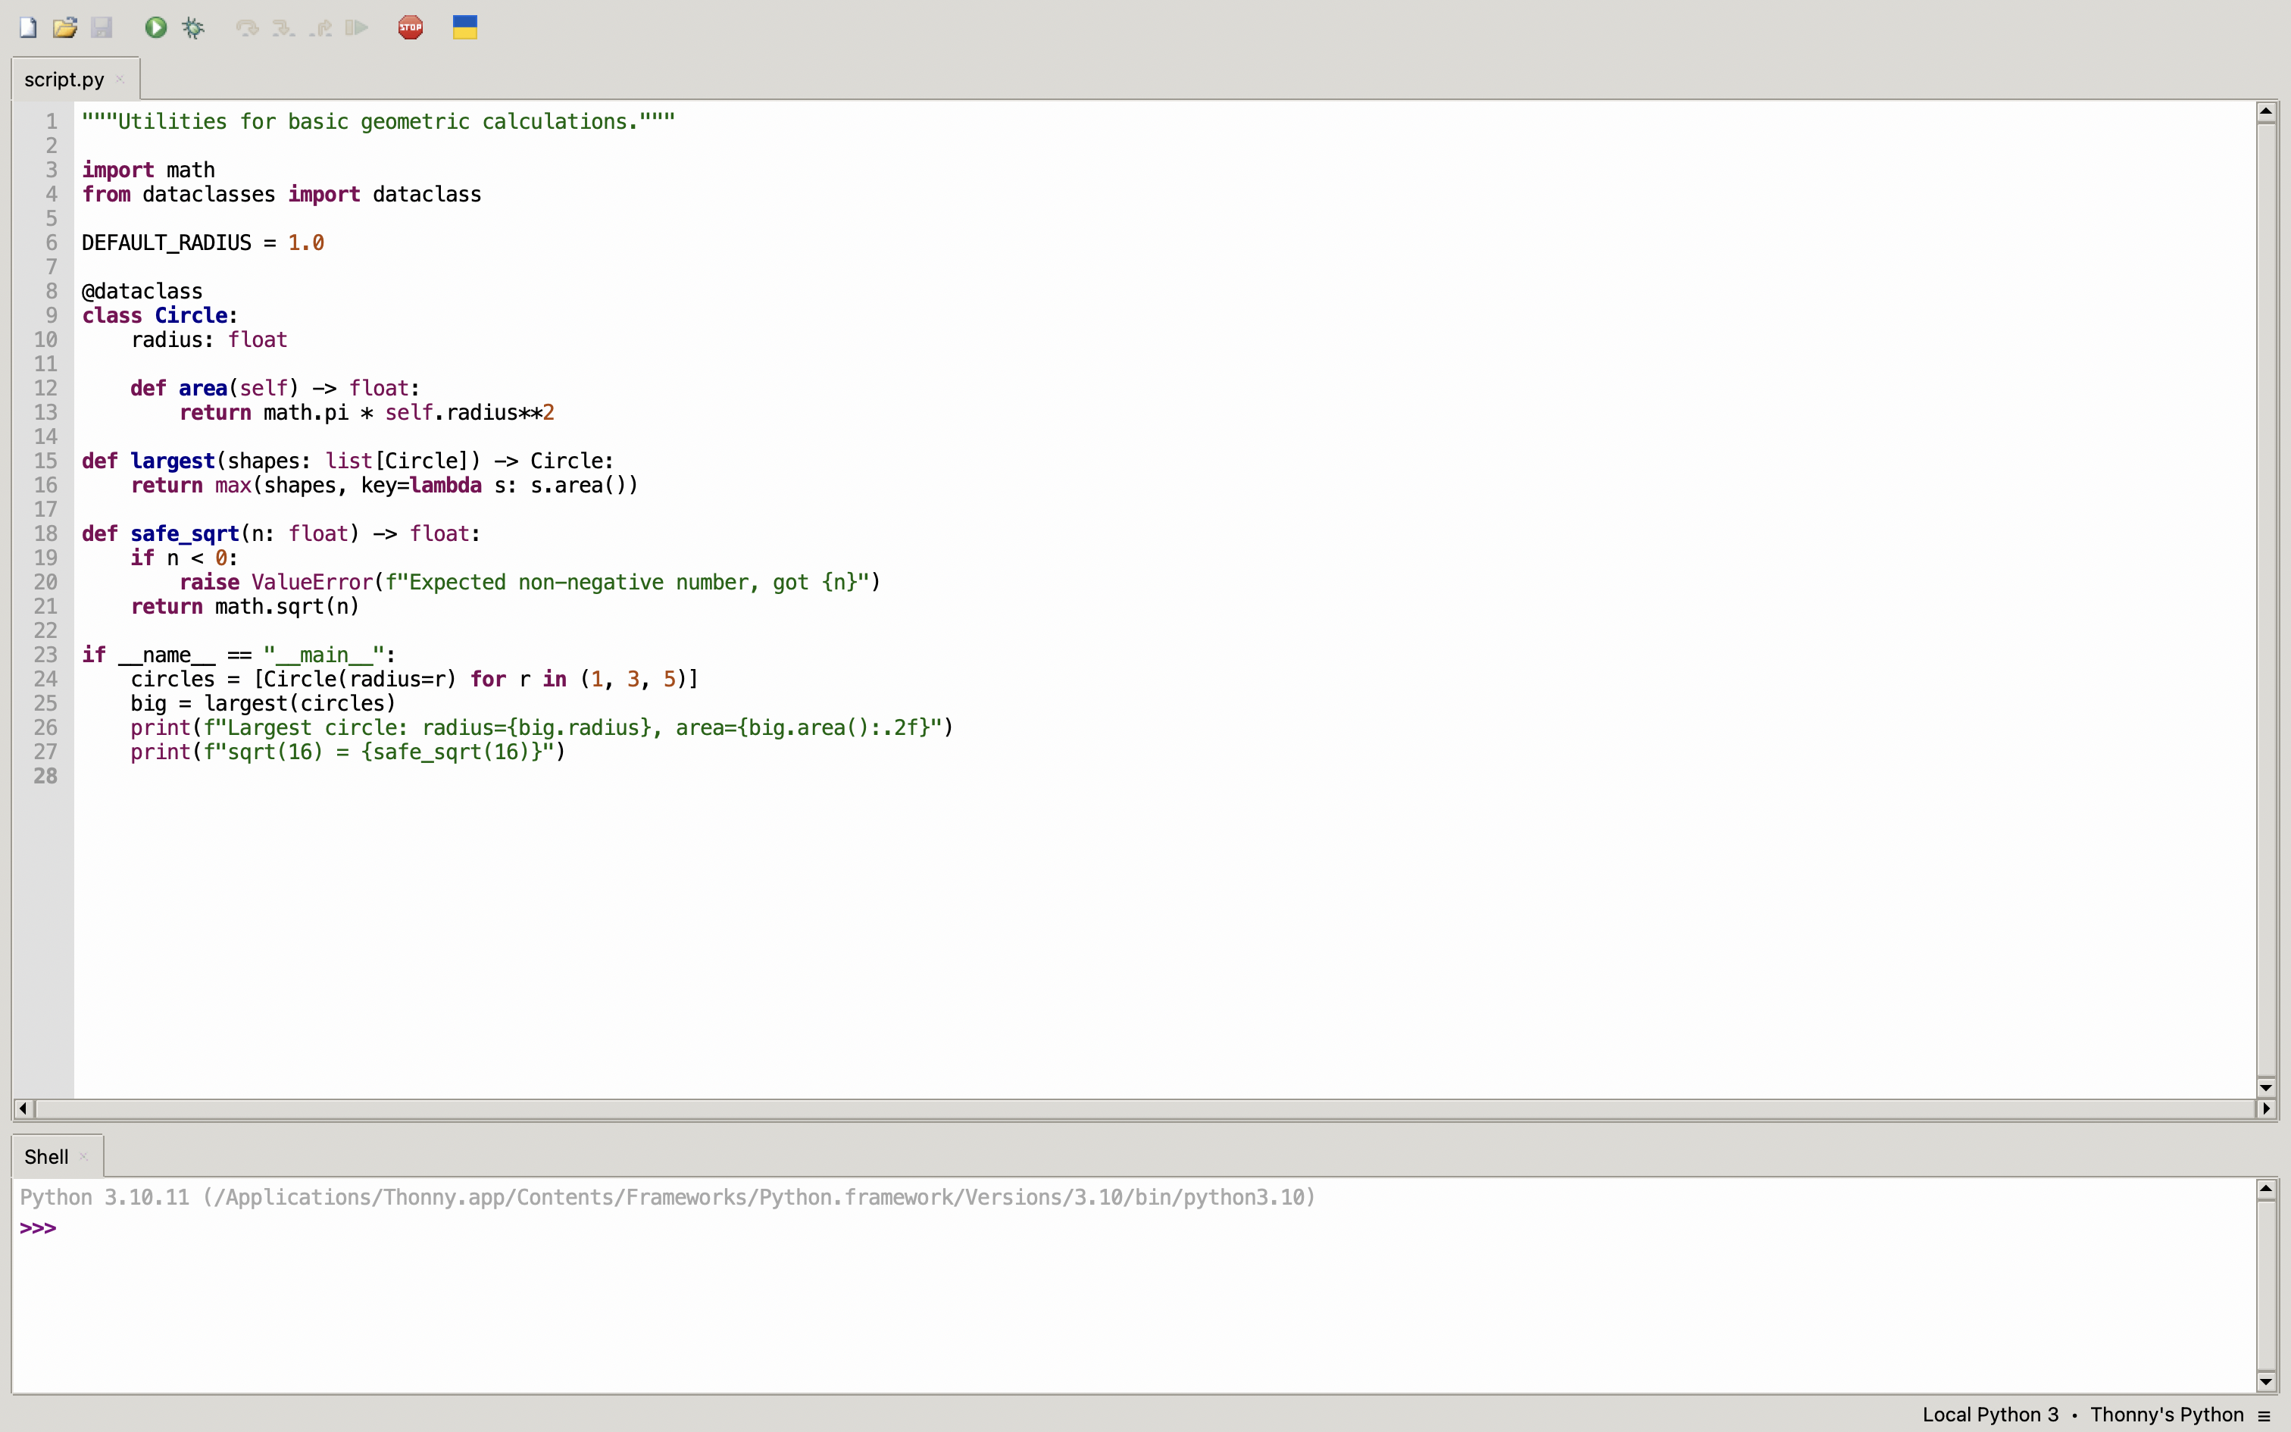Click the editor scroll up arrow
The width and height of the screenshot is (2291, 1432).
coord(2267,112)
